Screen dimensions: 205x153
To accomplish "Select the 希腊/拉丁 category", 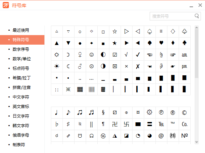I will [22, 78].
